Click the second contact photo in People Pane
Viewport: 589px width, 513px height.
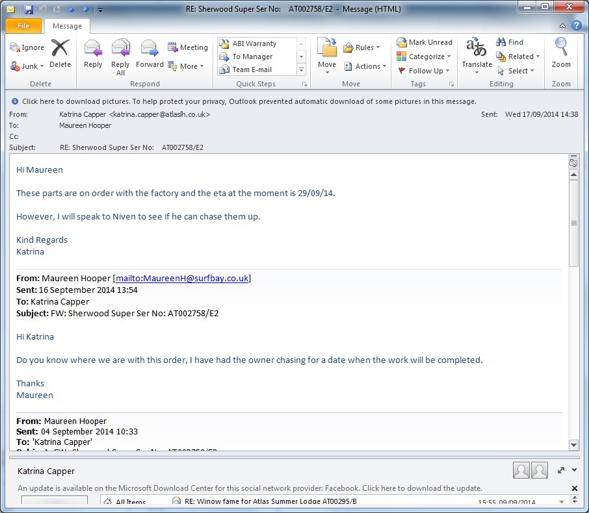(x=539, y=470)
